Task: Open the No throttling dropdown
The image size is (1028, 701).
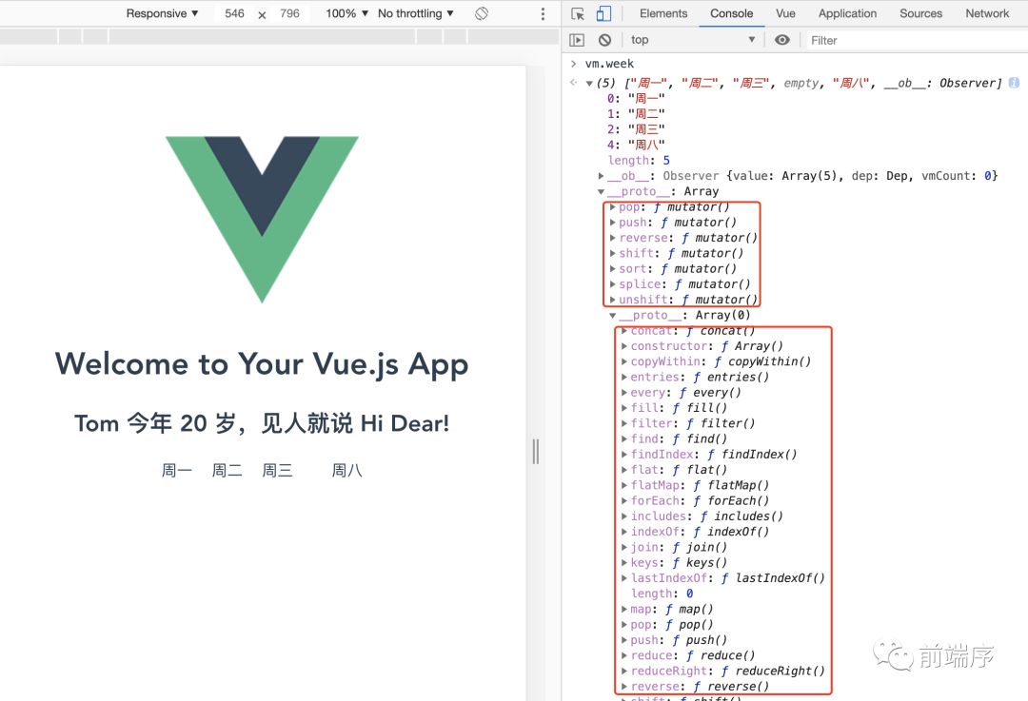Action: coord(413,13)
